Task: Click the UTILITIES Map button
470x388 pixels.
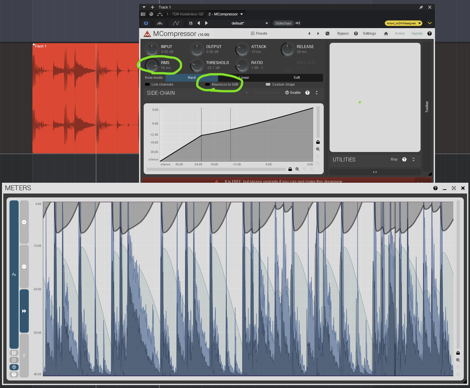Action: coord(394,159)
